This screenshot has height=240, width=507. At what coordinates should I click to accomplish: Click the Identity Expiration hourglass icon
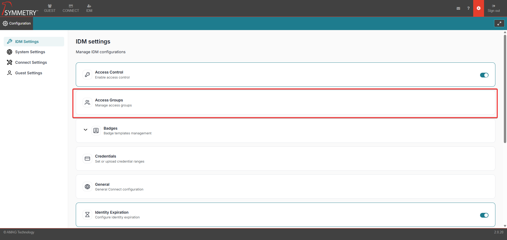(87, 215)
